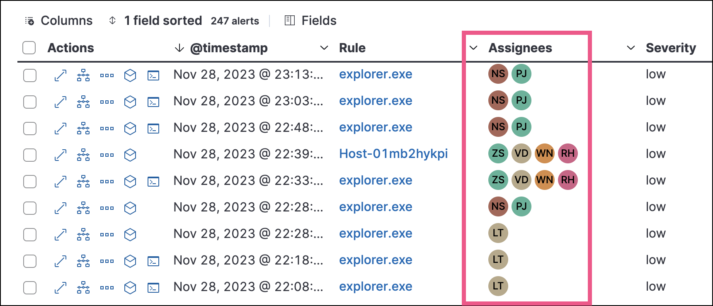The image size is (713, 306).
Task: Select the checkbox in the table header
Action: (29, 48)
